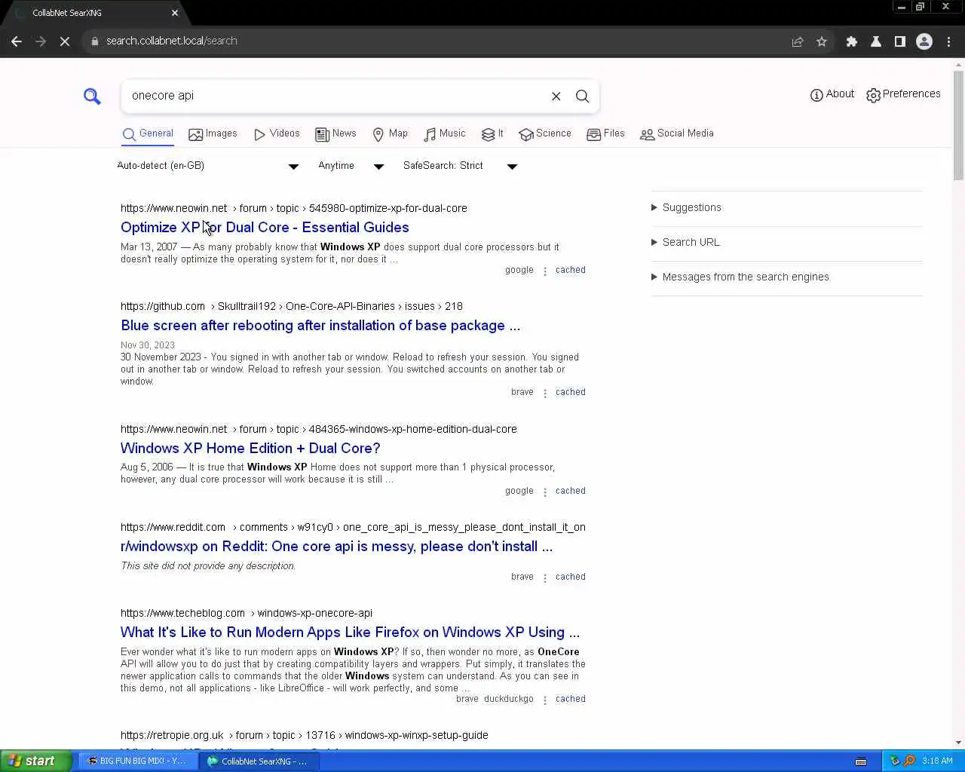Open more options dots for techeblog result
965x772 pixels.
(x=545, y=700)
